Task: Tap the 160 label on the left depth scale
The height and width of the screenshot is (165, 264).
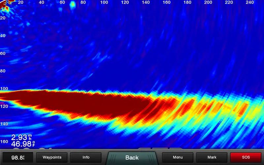Action: [x=4, y=142]
